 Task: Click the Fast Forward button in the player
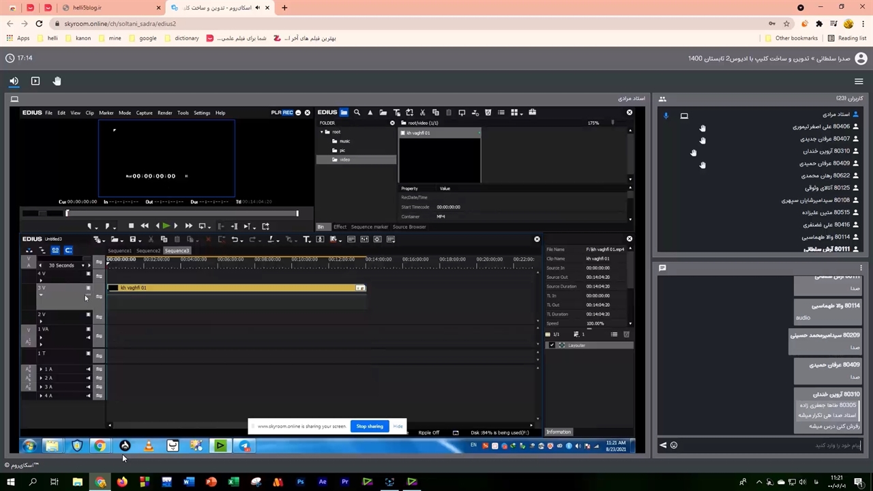tap(188, 226)
